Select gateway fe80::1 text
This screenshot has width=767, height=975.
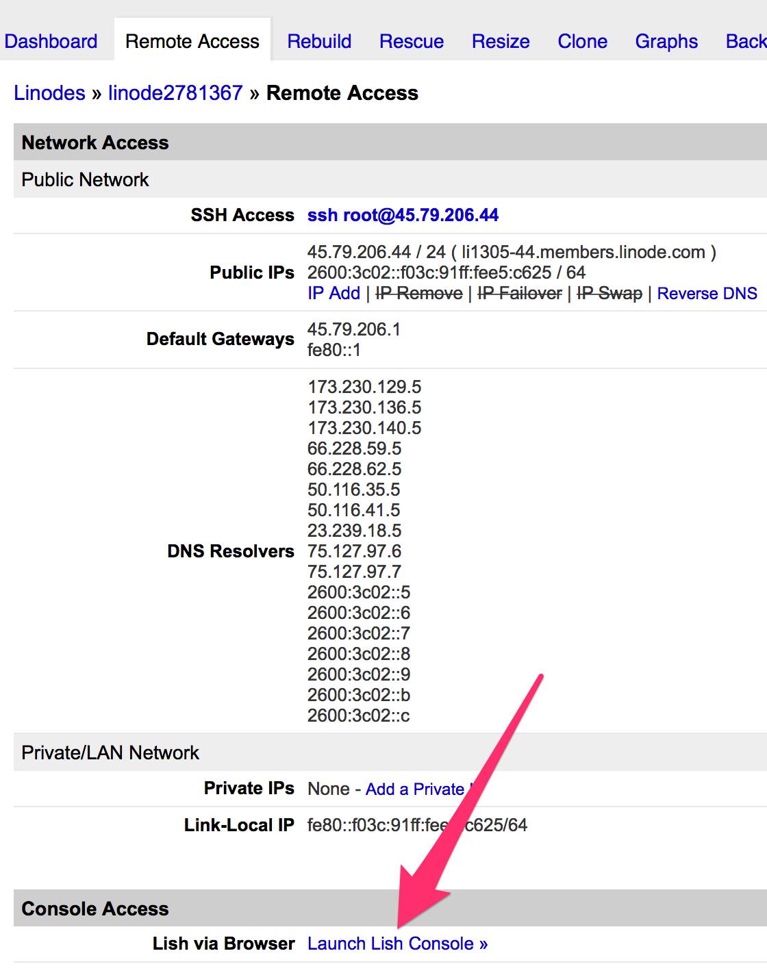coord(334,350)
